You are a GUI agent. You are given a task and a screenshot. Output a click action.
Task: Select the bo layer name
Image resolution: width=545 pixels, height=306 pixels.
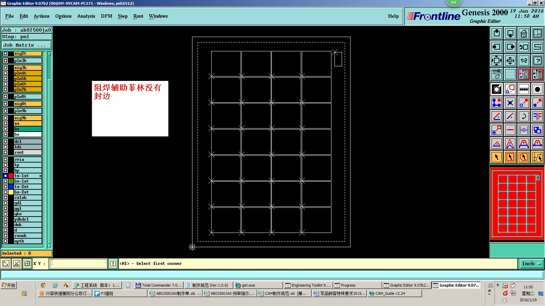[x=28, y=134]
